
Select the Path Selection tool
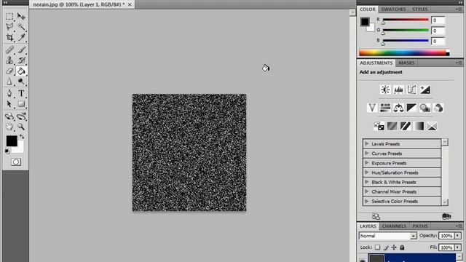point(9,104)
